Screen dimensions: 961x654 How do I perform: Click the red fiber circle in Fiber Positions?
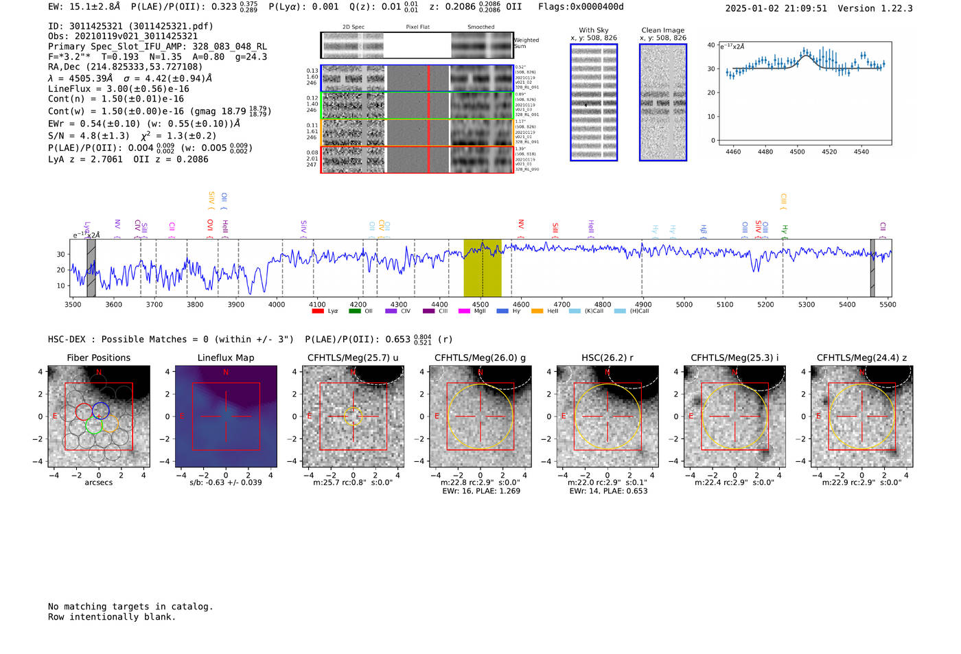[x=84, y=412]
